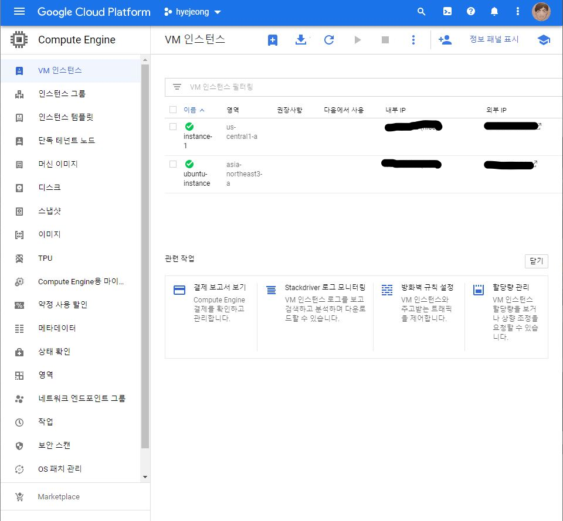Viewport: 563px width, 521px height.
Task: Click the 약정 사용 할인 percent icon
Action: (x=19, y=305)
